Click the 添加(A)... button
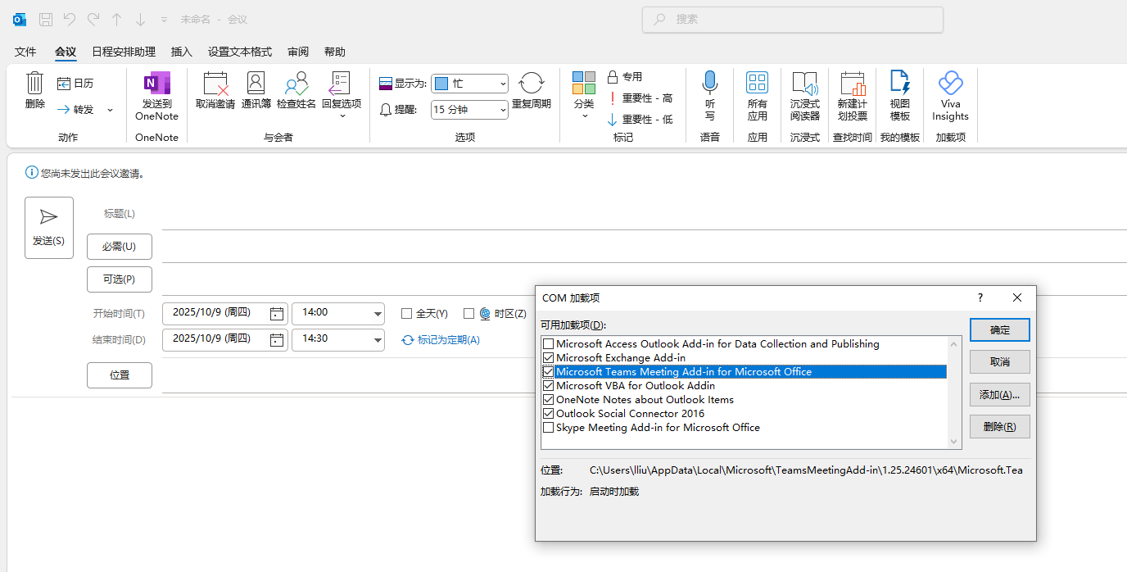Screen dimensions: 1127x572 999,394
